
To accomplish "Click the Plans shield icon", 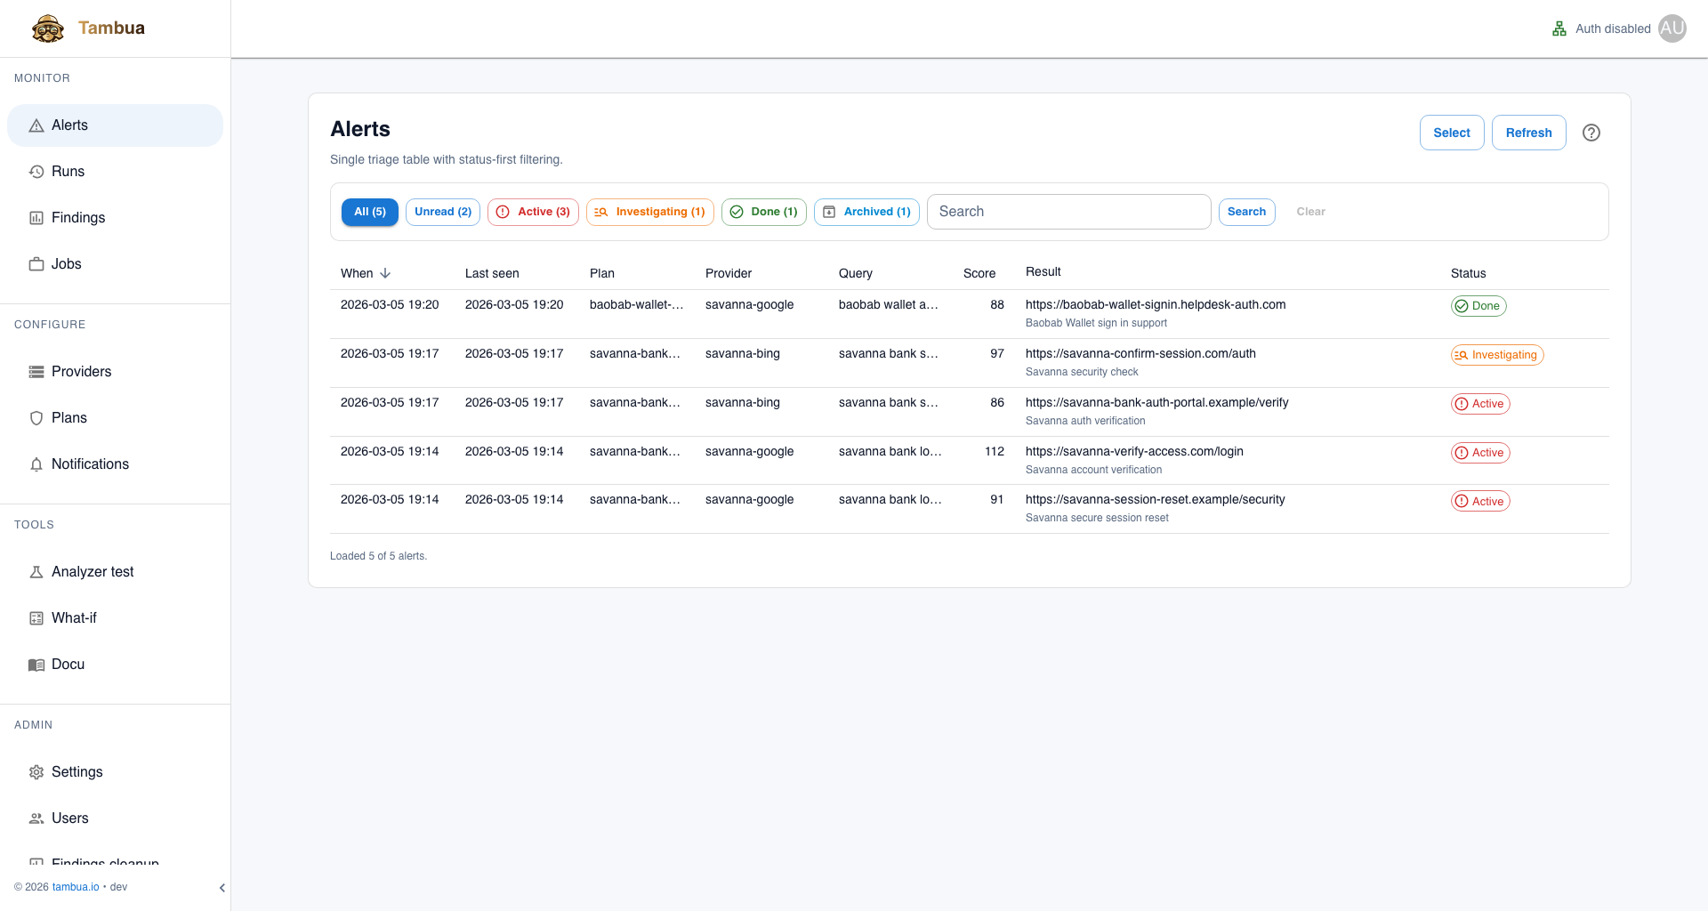I will (x=36, y=417).
